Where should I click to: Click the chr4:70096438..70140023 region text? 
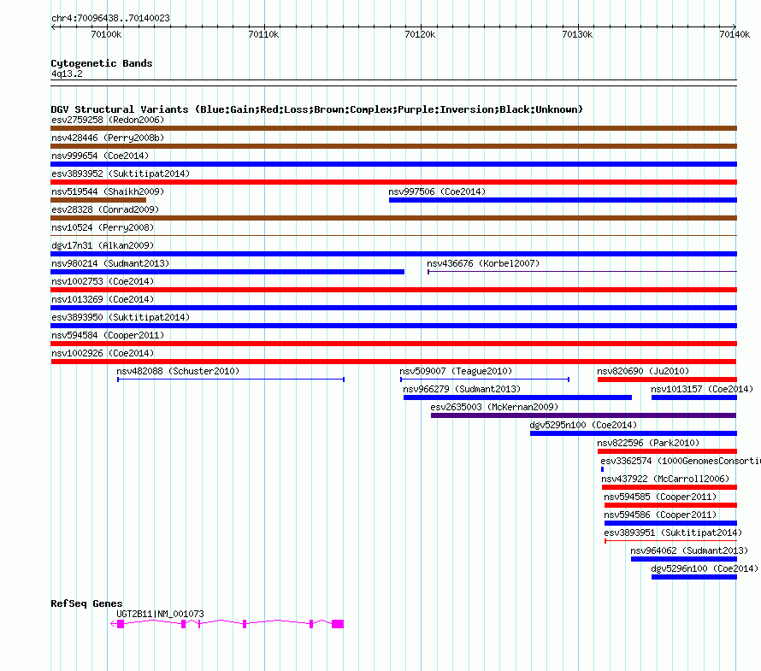pyautogui.click(x=110, y=18)
